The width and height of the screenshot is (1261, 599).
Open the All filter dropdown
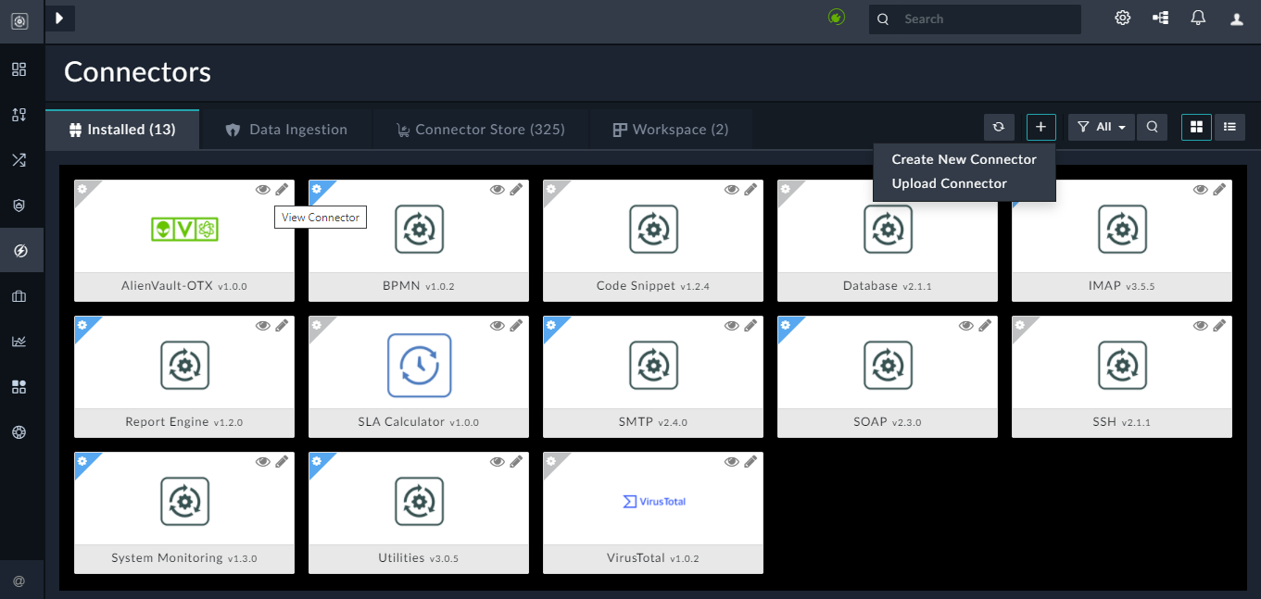(x=1101, y=127)
